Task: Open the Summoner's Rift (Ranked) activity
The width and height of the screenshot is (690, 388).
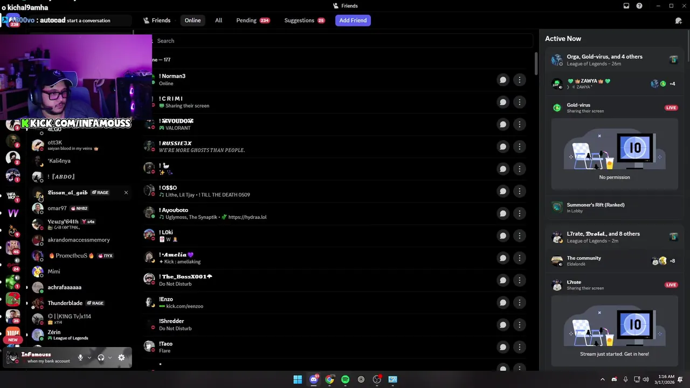Action: click(614, 207)
